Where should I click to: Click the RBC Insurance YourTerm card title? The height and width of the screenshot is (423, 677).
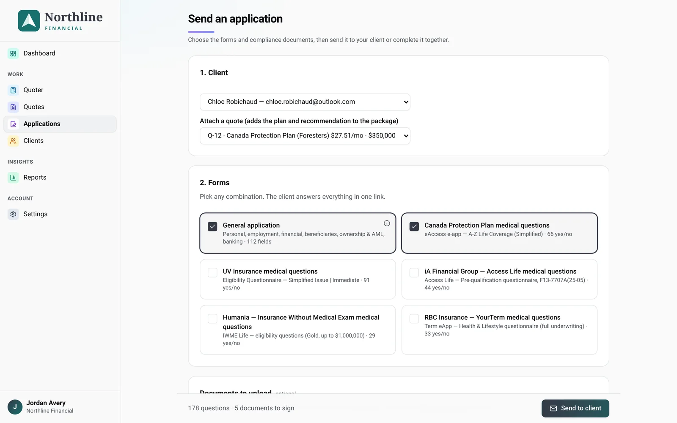click(493, 318)
